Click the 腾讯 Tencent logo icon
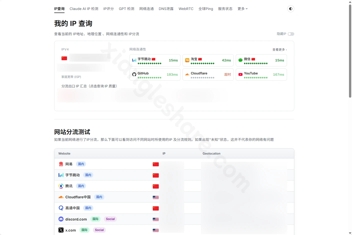 pos(61,186)
